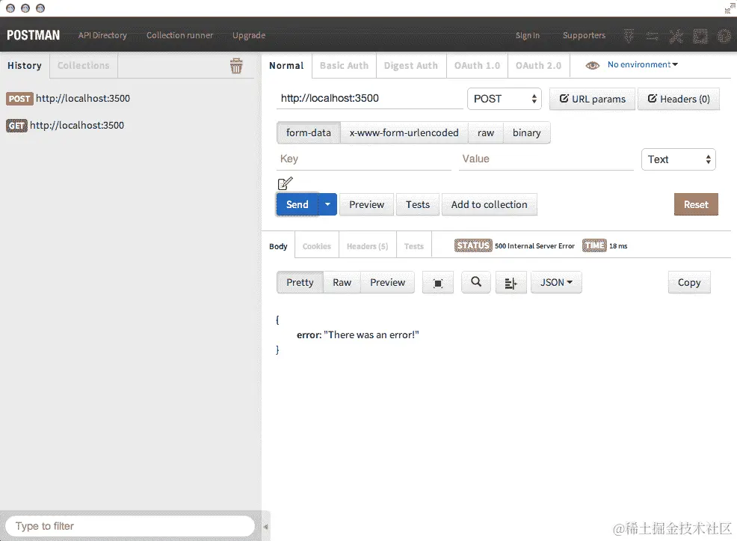Click the heart box icon in top bar

700,36
